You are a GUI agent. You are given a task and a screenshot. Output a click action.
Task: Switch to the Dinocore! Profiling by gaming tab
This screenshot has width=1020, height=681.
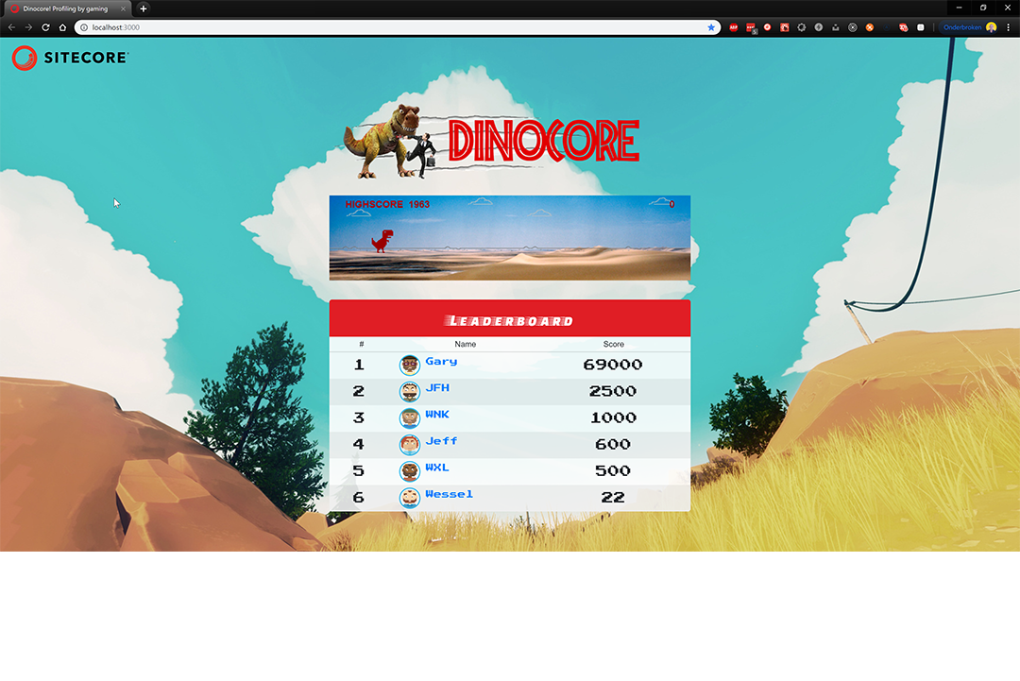pos(64,9)
